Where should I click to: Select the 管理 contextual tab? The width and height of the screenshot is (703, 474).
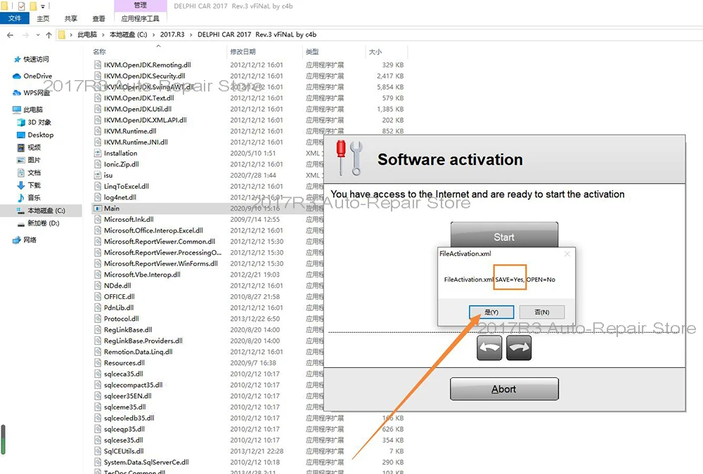[141, 6]
